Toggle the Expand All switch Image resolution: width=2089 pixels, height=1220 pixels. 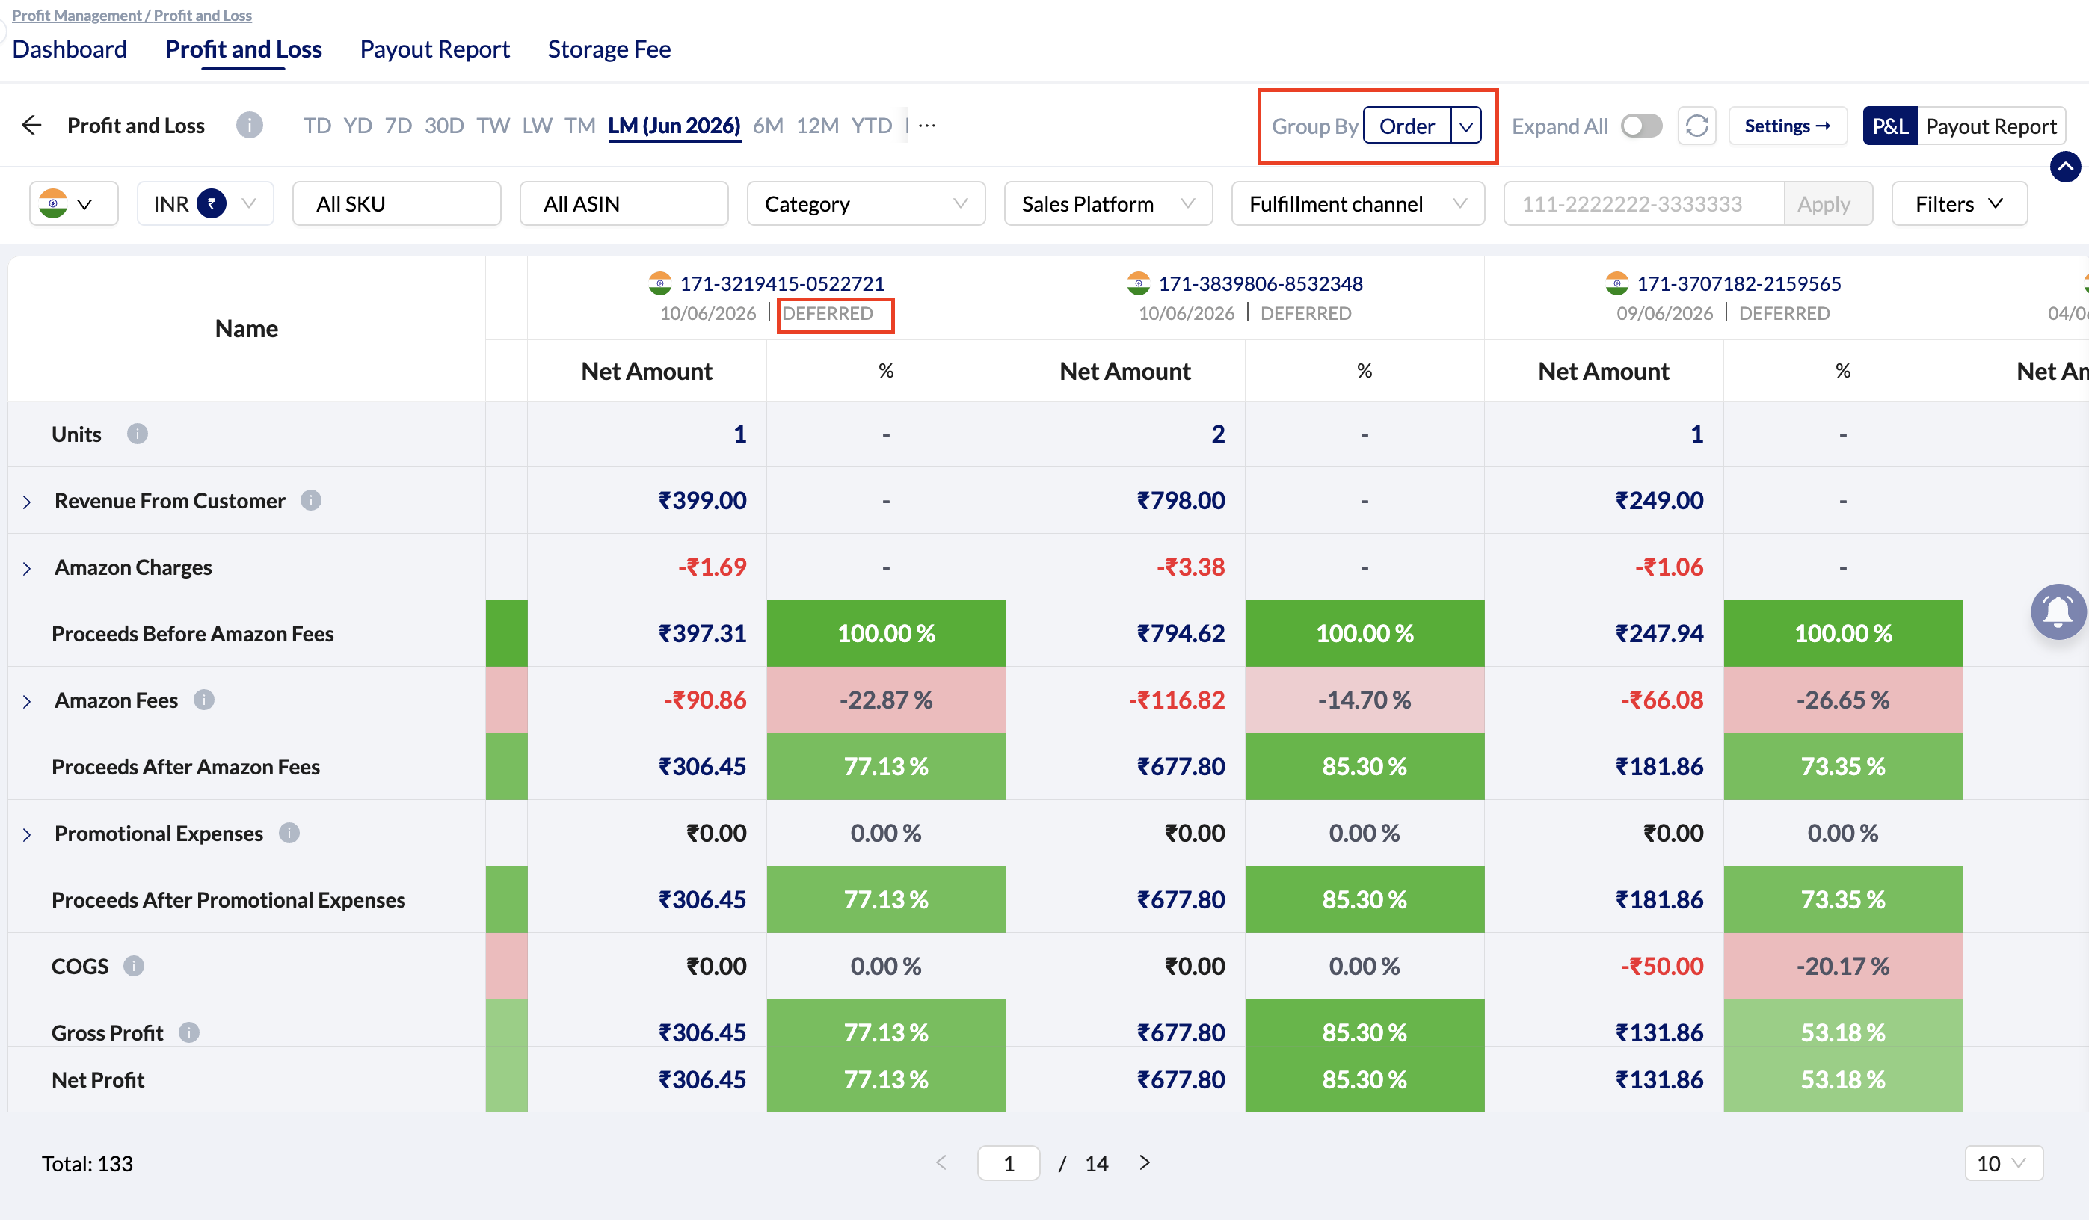1640,126
